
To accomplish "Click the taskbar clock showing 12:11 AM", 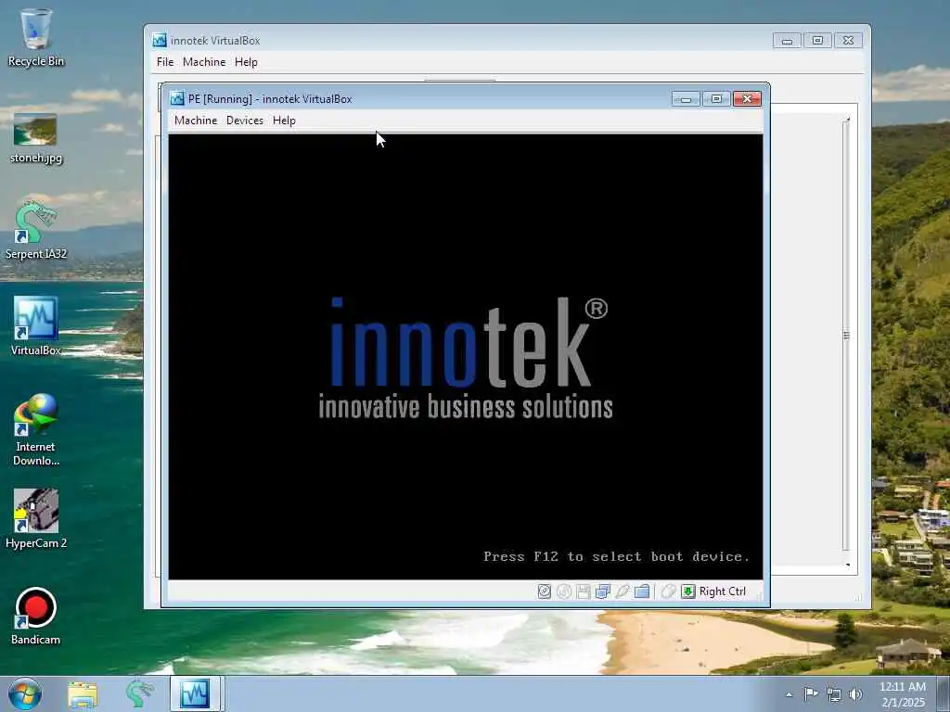I will click(903, 693).
